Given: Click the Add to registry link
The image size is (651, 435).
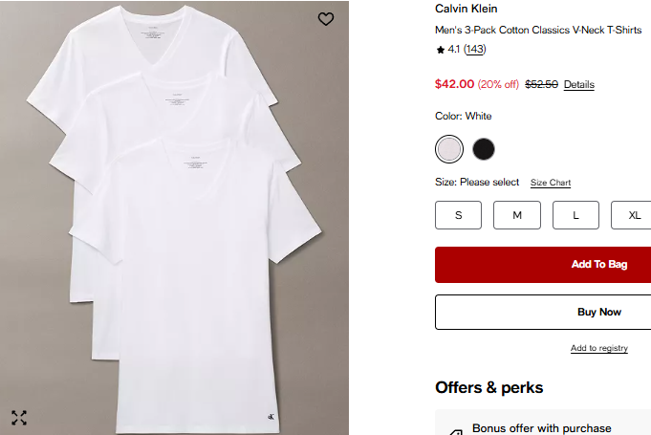Looking at the screenshot, I should pyautogui.click(x=599, y=348).
